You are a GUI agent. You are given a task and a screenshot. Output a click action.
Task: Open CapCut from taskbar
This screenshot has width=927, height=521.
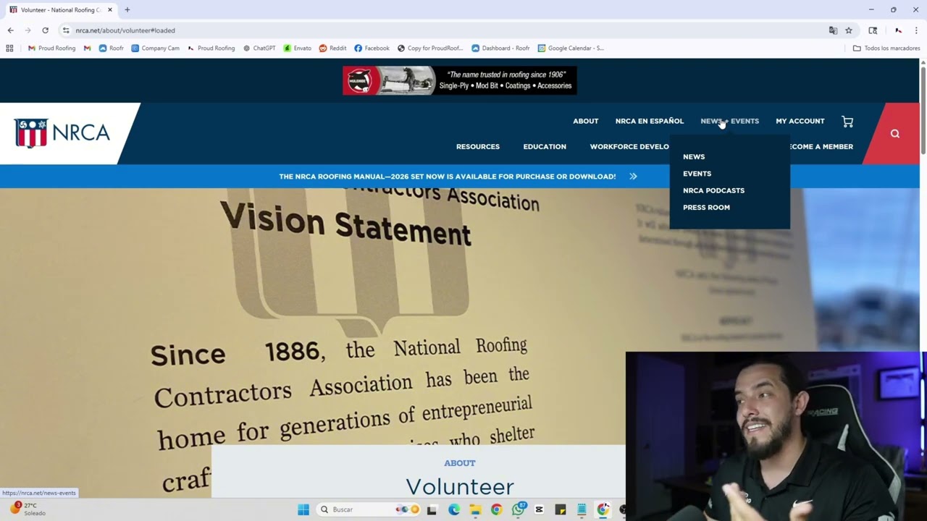tap(539, 509)
